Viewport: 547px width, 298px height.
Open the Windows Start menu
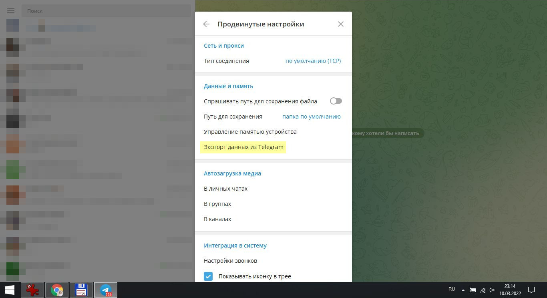pos(10,290)
